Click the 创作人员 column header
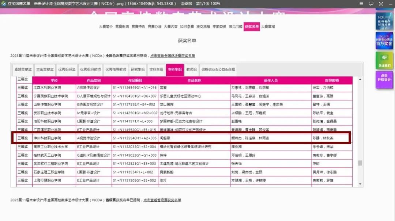The height and width of the screenshot is (221, 395). point(271,81)
